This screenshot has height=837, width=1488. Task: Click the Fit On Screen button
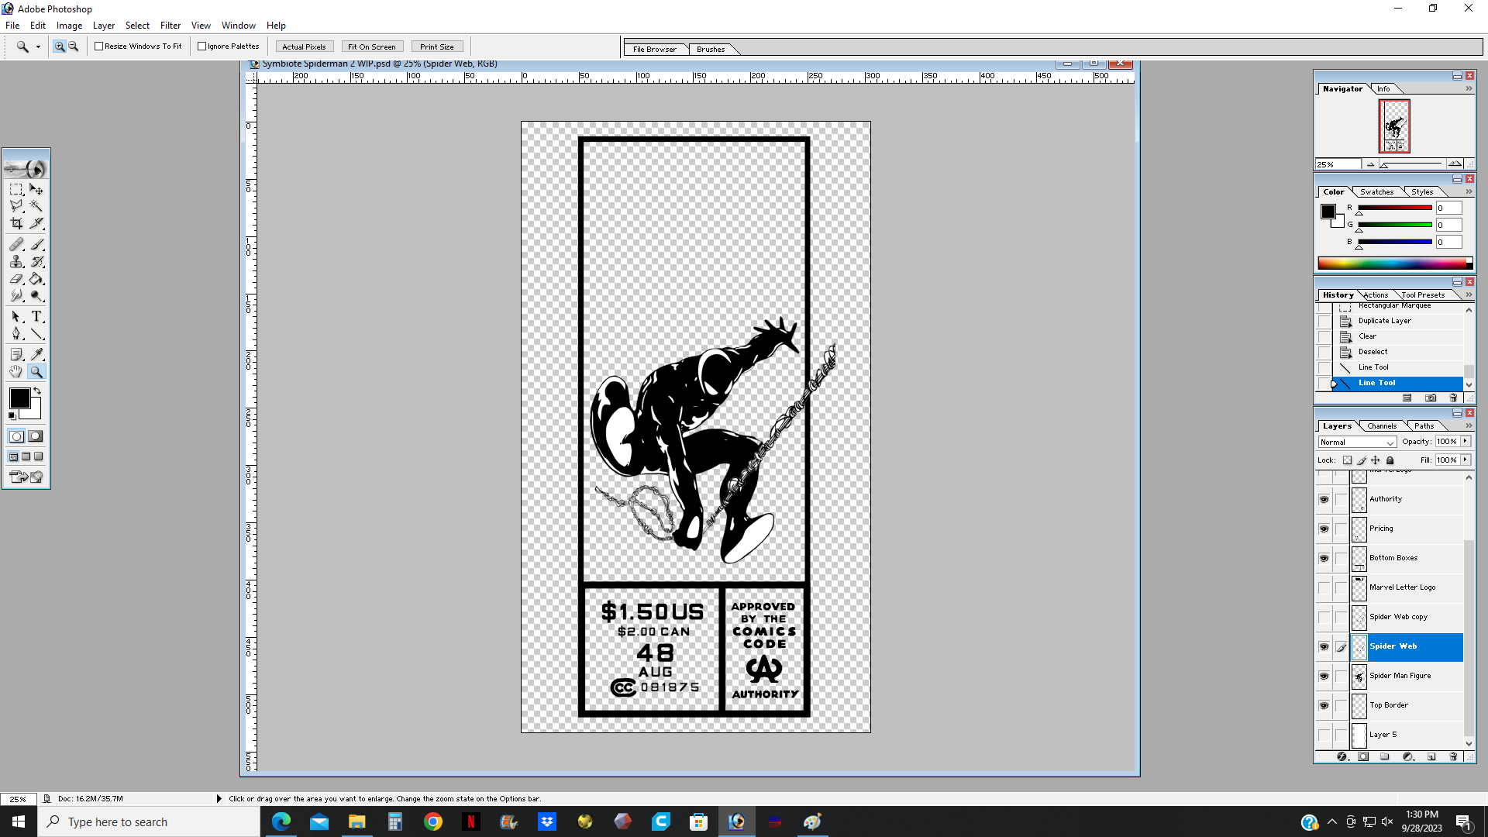coord(371,46)
